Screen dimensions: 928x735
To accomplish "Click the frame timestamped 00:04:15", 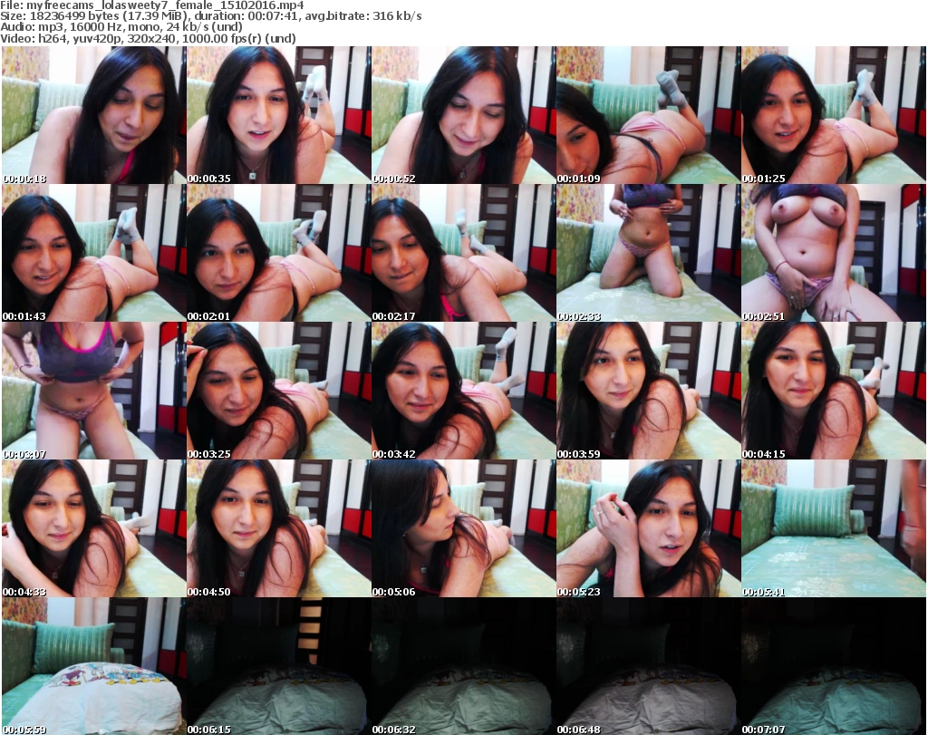I will (x=833, y=391).
